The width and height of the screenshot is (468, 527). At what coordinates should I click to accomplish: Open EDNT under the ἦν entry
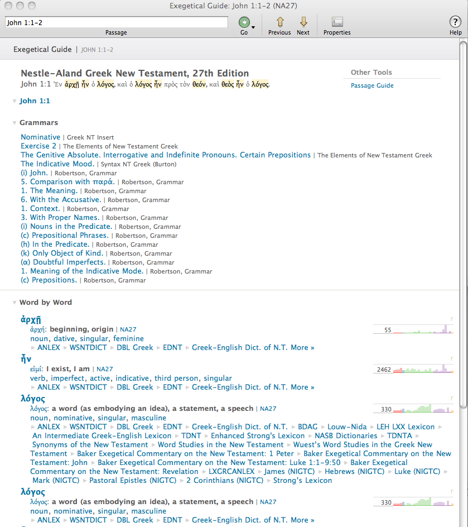(172, 387)
